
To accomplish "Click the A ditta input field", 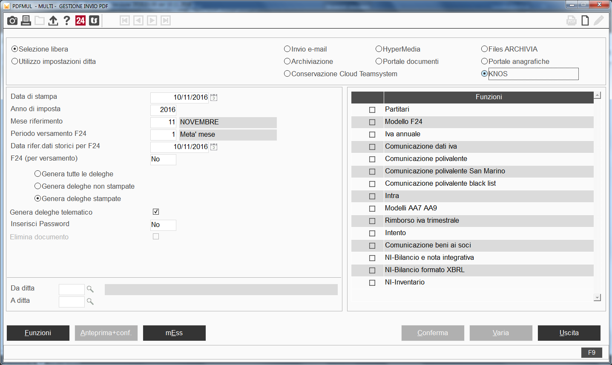I will pos(72,302).
